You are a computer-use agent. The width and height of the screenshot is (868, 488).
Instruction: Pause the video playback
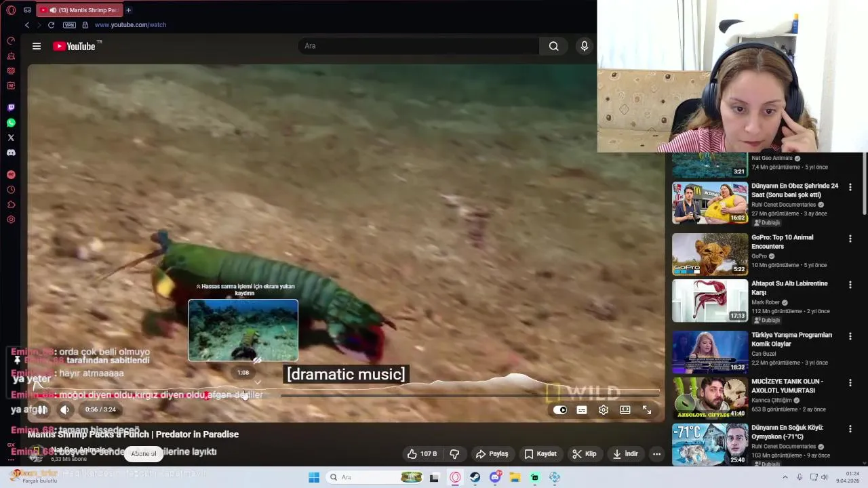[x=42, y=409]
